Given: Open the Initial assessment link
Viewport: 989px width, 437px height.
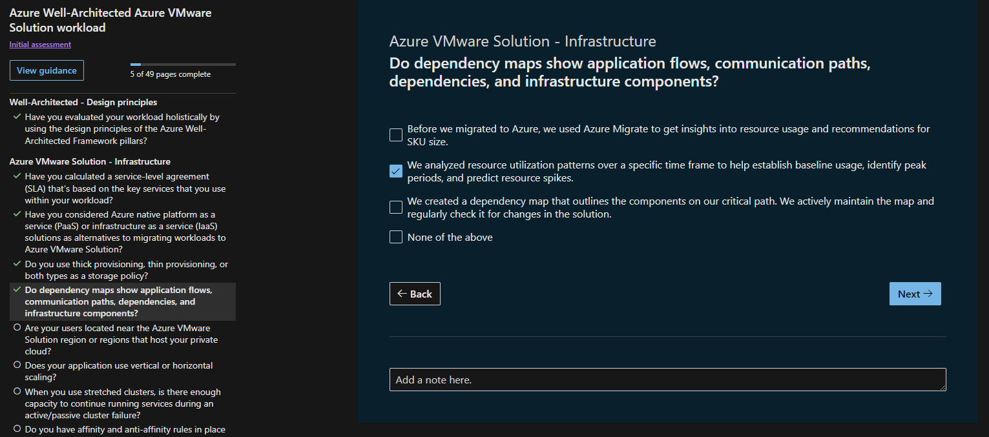Looking at the screenshot, I should tap(40, 44).
